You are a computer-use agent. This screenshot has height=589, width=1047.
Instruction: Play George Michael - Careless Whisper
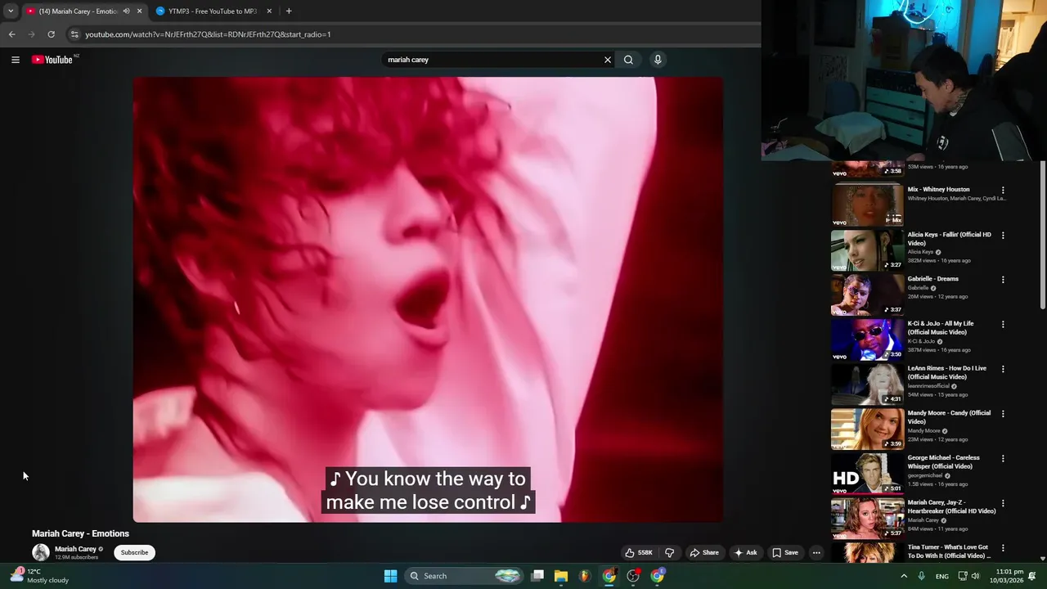(867, 473)
